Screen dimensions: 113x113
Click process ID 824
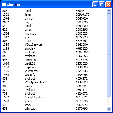point(5,90)
